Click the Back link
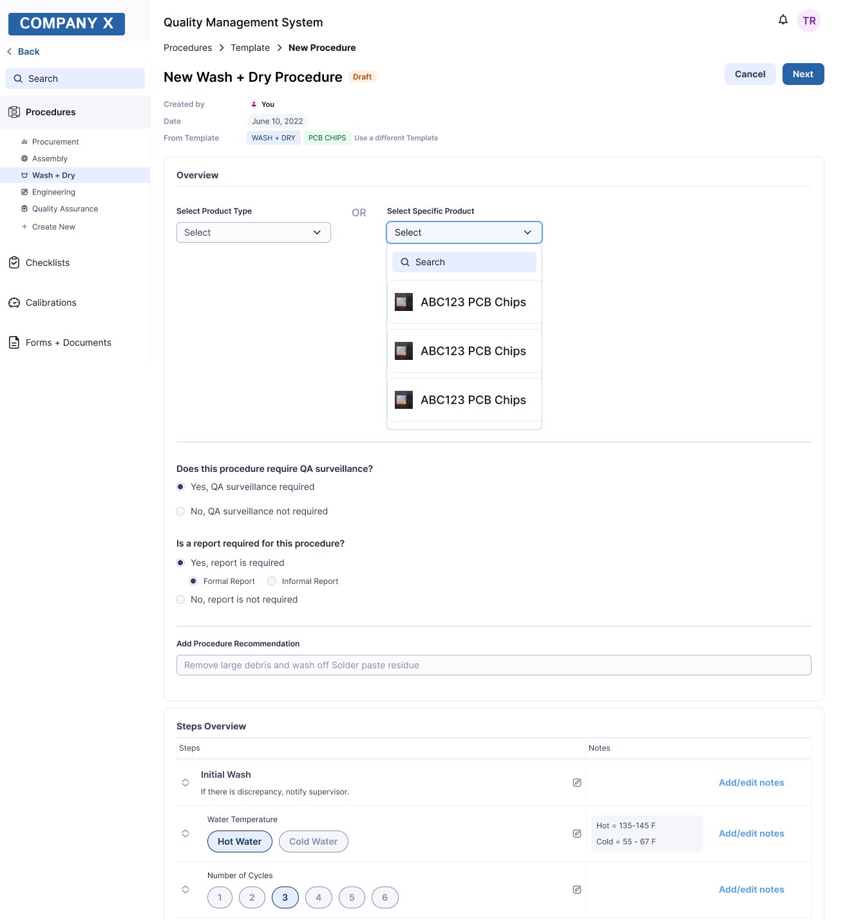 [28, 52]
